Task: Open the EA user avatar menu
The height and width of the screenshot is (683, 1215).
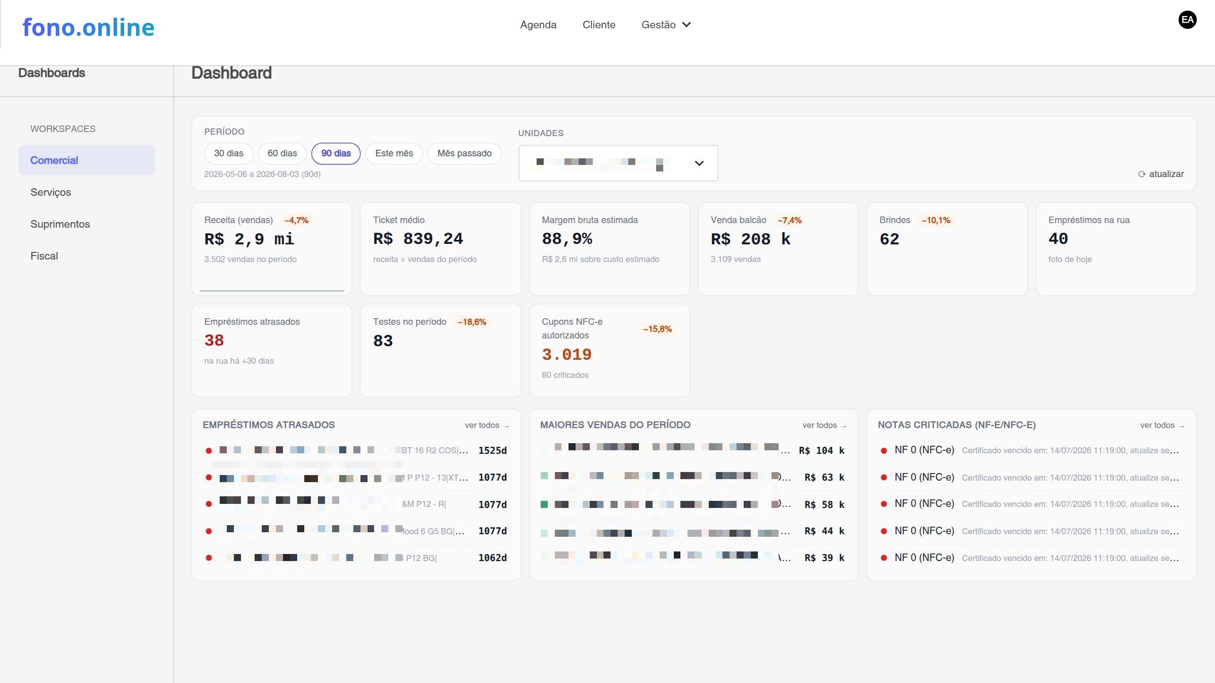Action: coord(1187,20)
